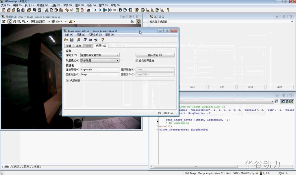Click the Help question mark in Image Acquisition dialog
Image resolution: width=296 pixels, height=175 pixels.
pos(103,40)
